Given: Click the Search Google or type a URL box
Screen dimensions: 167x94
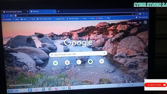Looking at the screenshot, I should click(x=78, y=54).
